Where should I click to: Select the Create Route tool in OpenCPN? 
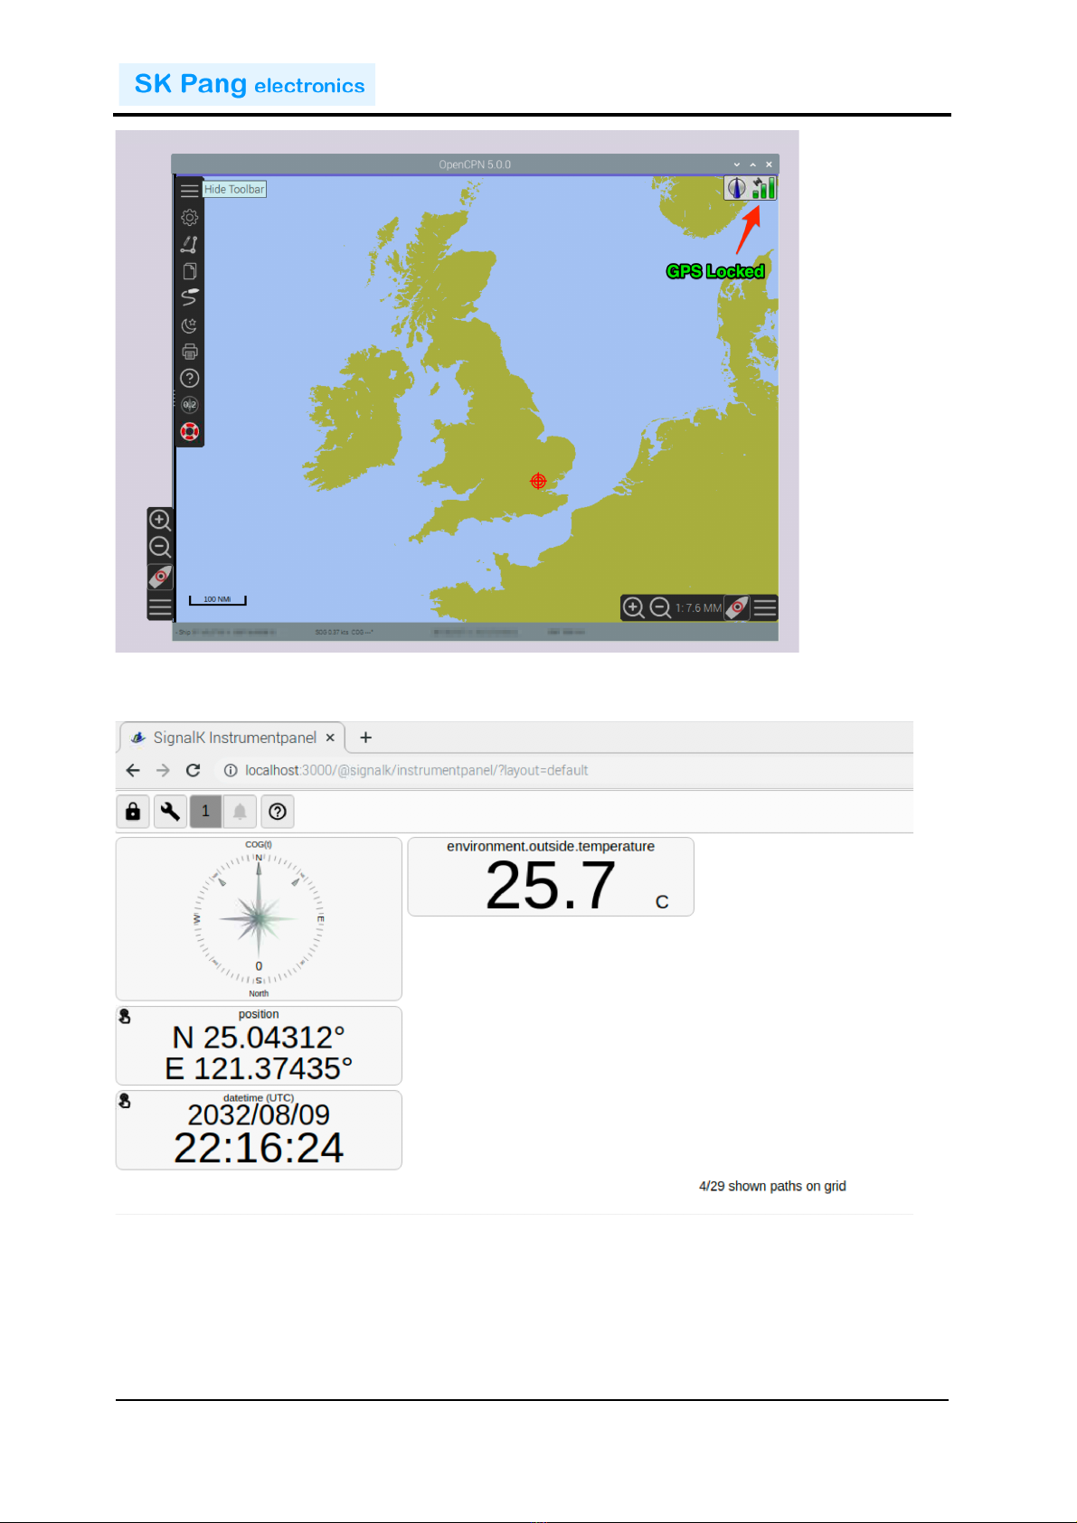pyautogui.click(x=189, y=244)
